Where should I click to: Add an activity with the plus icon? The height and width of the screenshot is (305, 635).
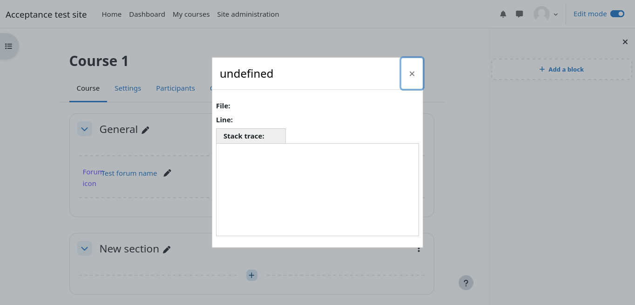coord(251,275)
